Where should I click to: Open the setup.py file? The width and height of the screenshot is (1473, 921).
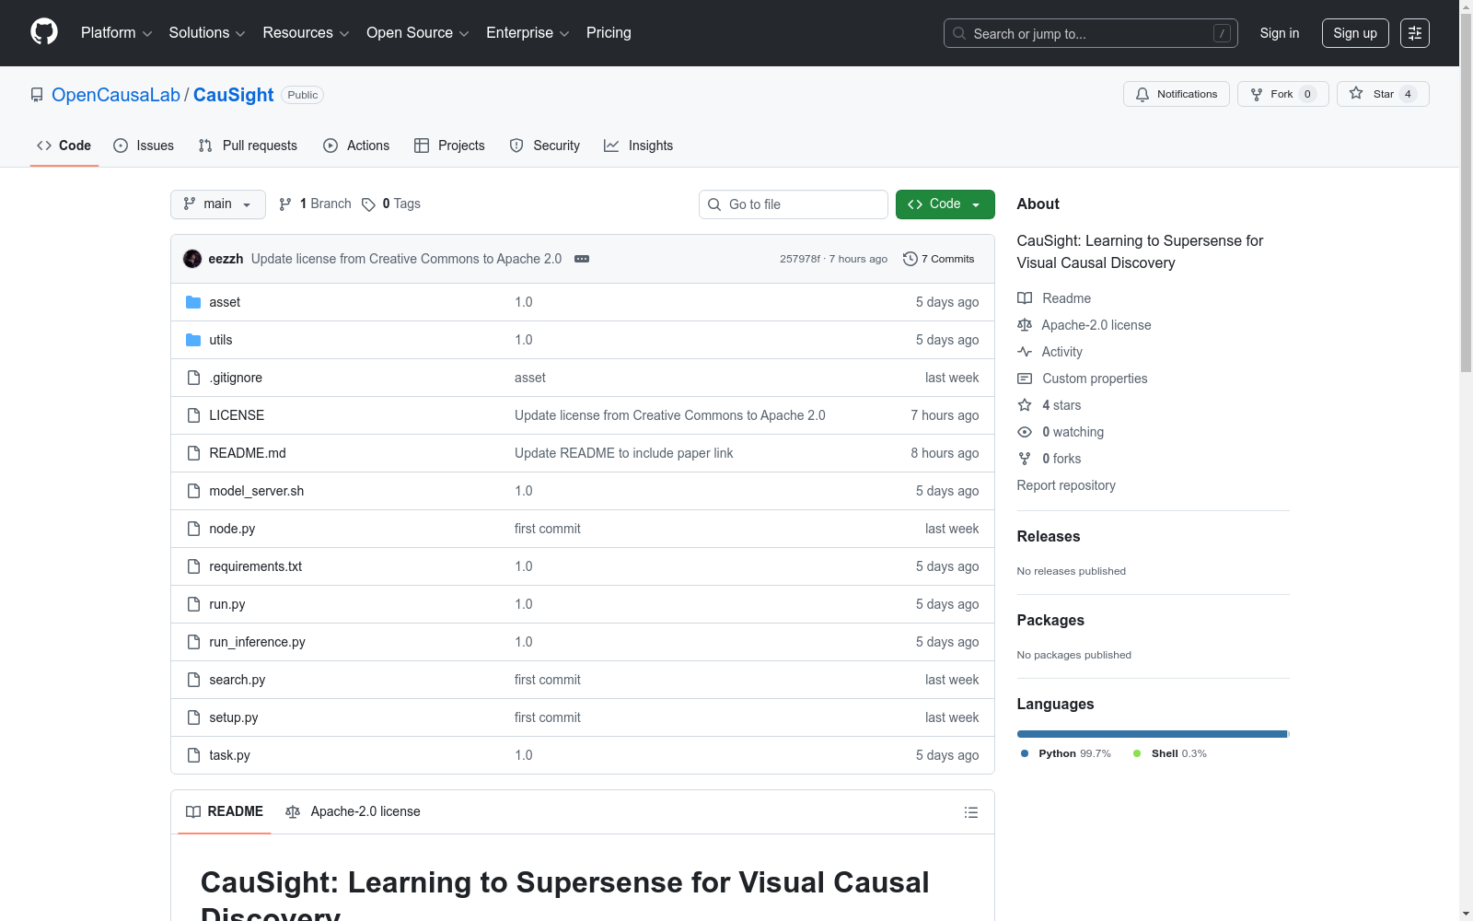pos(234,717)
